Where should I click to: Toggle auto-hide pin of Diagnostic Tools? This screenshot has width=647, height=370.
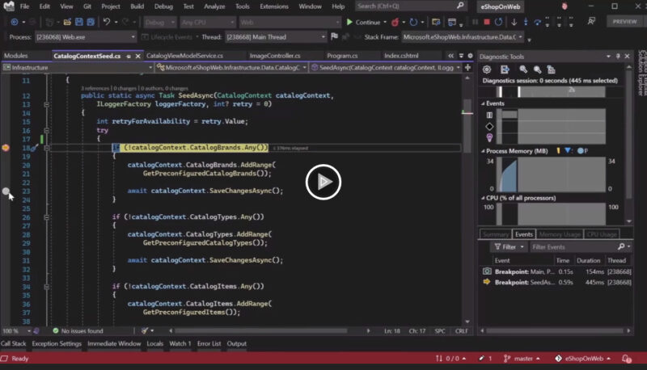(618, 56)
